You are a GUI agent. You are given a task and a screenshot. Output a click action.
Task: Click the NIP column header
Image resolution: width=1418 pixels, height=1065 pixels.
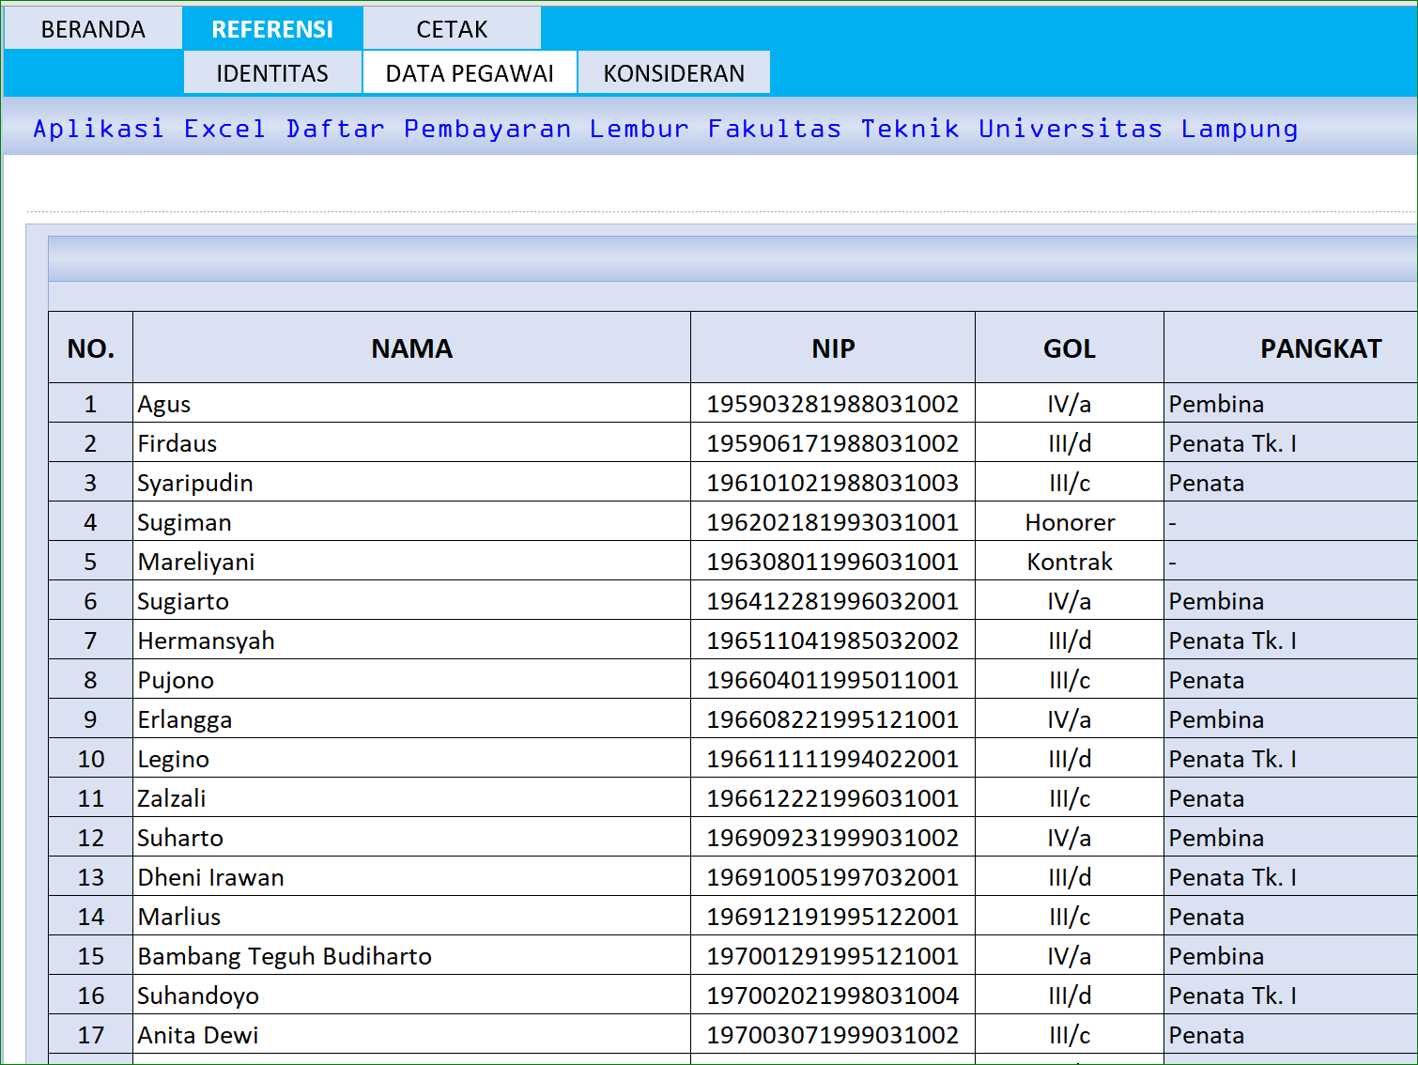831,347
